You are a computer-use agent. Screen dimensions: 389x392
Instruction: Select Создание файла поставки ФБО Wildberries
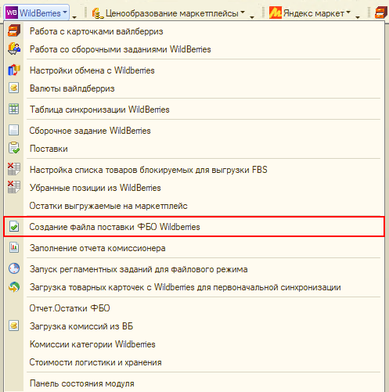194,227
